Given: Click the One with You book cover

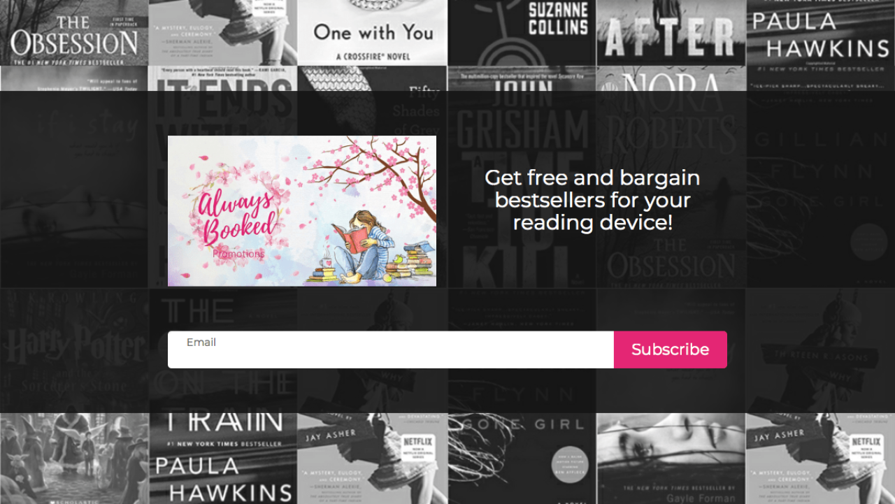Looking at the screenshot, I should (372, 33).
